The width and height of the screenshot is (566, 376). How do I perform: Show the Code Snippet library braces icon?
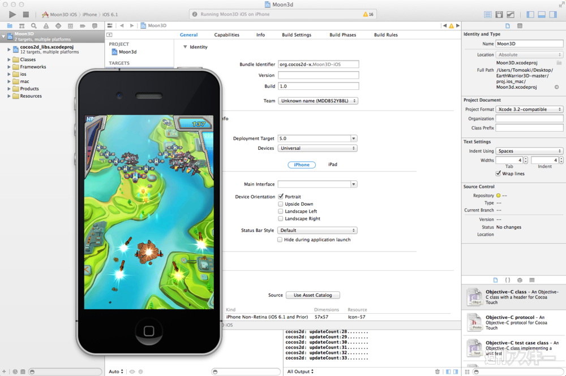point(508,280)
